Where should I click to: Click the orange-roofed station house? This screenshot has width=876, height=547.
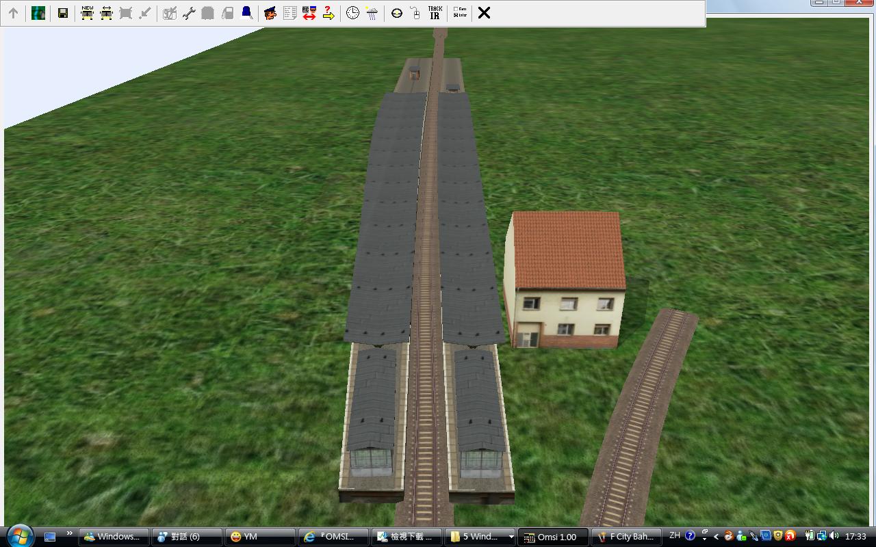point(565,280)
